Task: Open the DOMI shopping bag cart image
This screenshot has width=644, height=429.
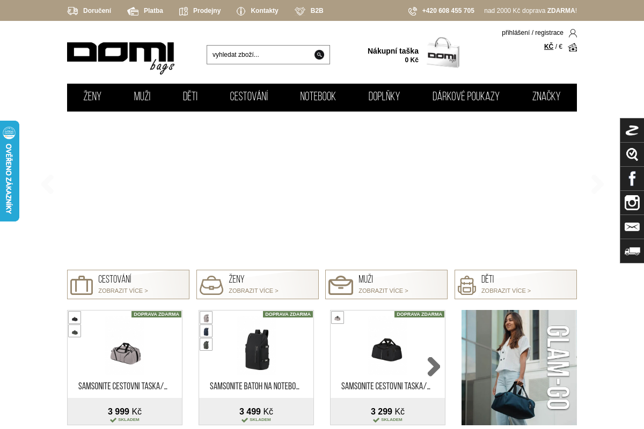Action: click(x=443, y=53)
